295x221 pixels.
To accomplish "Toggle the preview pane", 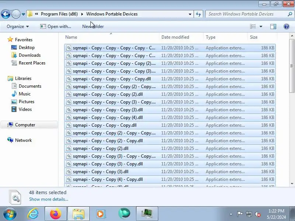I will [273, 27].
